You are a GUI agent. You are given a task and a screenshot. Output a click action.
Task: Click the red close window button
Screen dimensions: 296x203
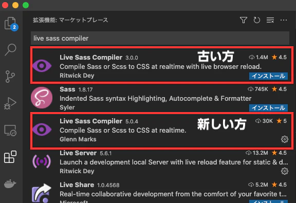click(x=5, y=5)
